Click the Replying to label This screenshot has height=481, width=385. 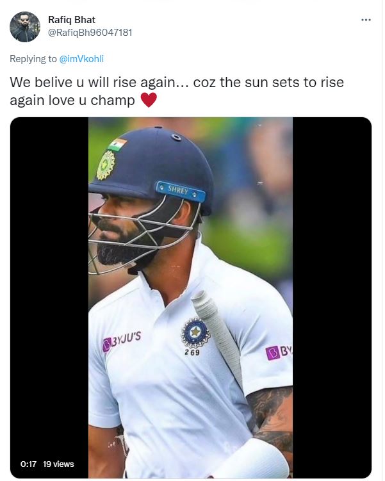pos(33,58)
